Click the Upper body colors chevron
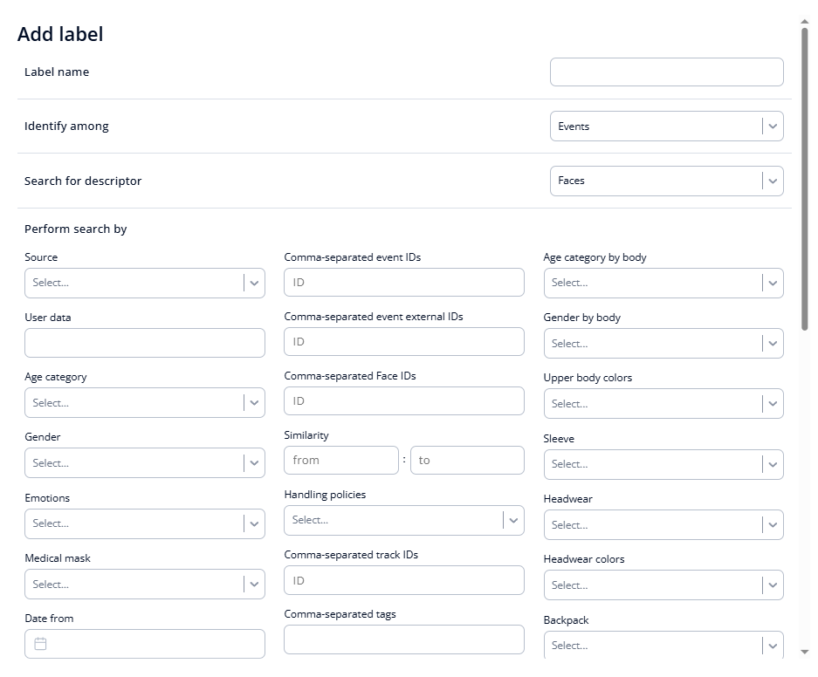The image size is (818, 677). (772, 403)
